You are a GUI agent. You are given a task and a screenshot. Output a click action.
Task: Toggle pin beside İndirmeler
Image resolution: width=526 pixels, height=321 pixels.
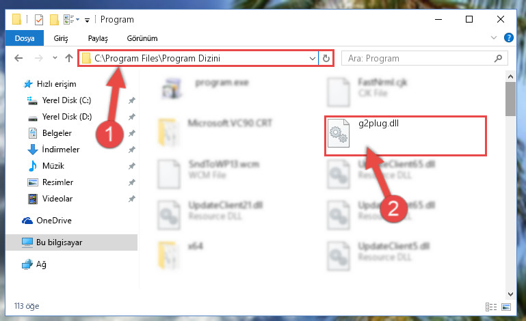click(x=131, y=150)
